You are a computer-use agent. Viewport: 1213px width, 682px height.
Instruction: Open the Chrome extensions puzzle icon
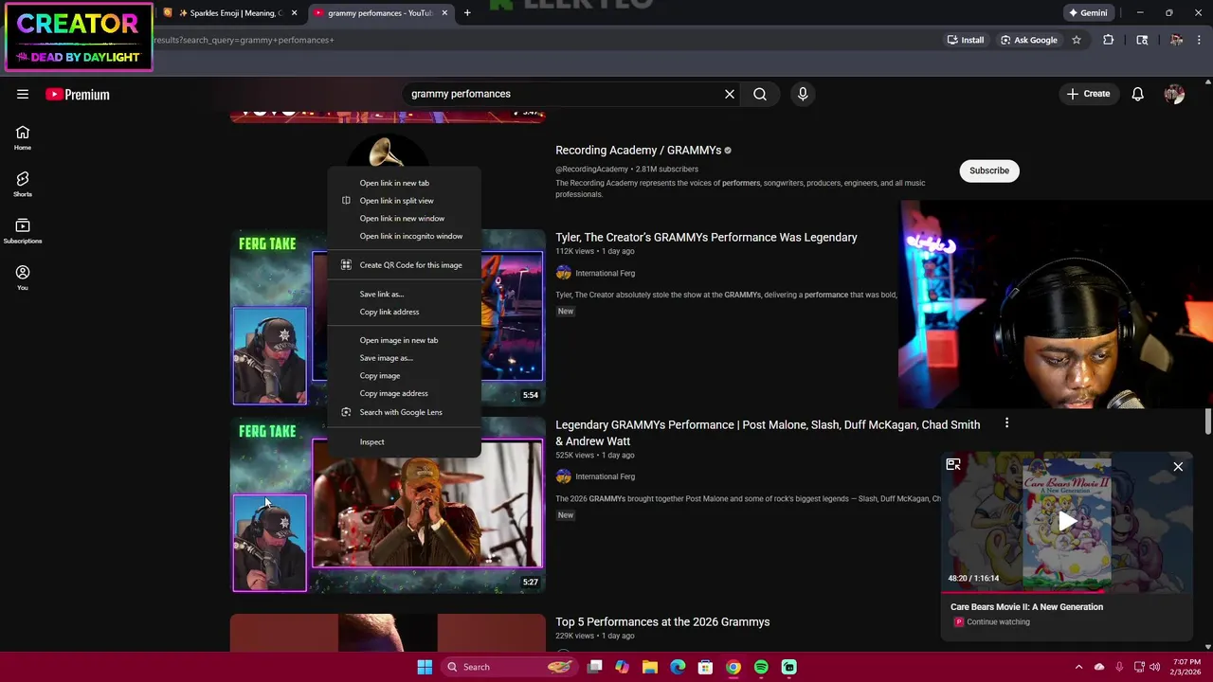coord(1109,40)
